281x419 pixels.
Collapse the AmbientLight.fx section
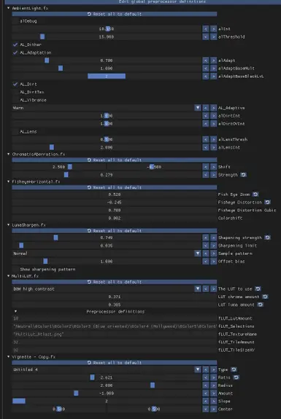point(9,8)
